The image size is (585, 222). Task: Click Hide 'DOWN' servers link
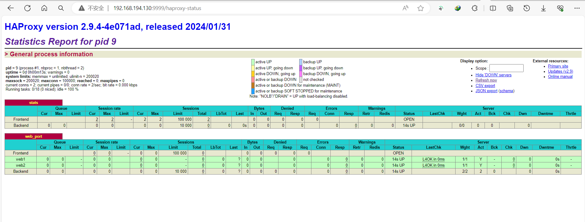click(493, 75)
